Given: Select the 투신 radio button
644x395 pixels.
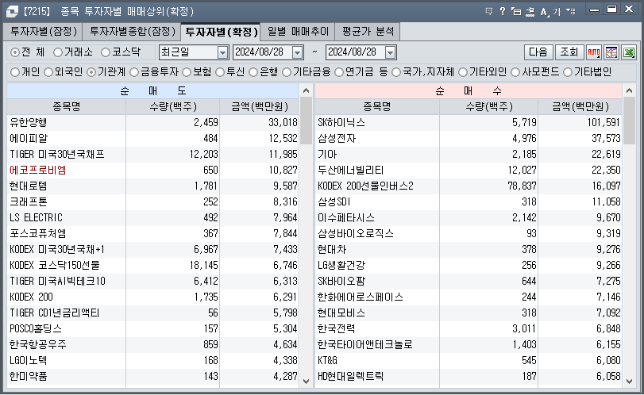Looking at the screenshot, I should (220, 72).
